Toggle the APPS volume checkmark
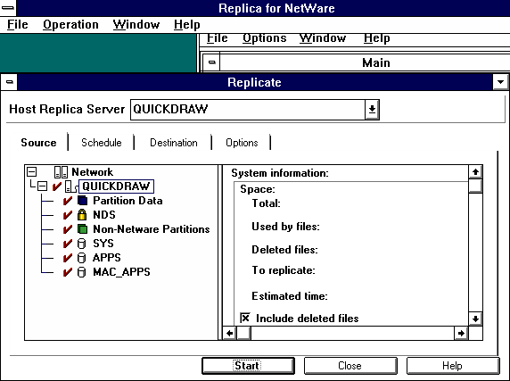Screen dimensions: 510x381 (x=68, y=258)
